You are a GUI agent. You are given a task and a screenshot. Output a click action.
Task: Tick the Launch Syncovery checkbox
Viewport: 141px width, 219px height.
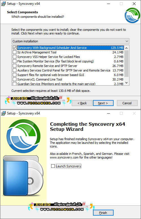click(53, 166)
